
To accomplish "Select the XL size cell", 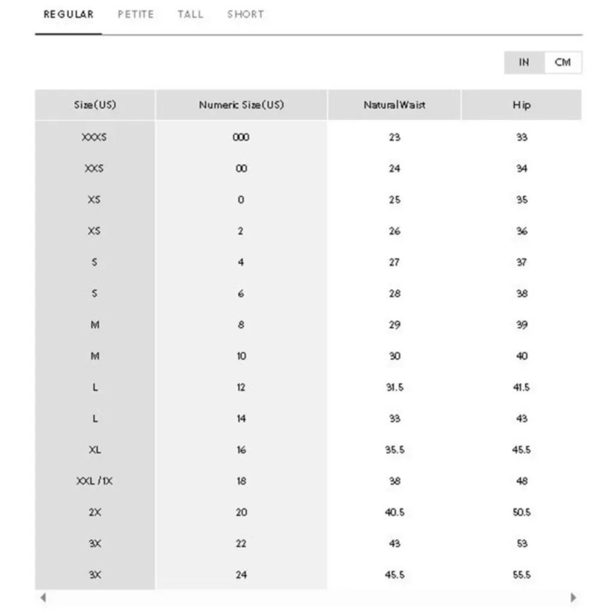I will [x=94, y=450].
